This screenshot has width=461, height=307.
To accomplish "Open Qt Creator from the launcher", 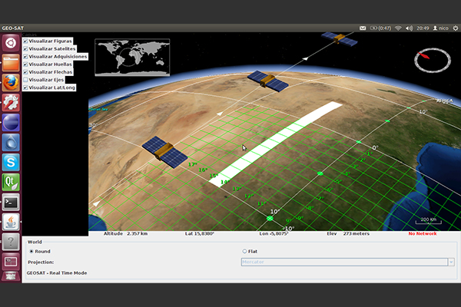I will click(11, 183).
